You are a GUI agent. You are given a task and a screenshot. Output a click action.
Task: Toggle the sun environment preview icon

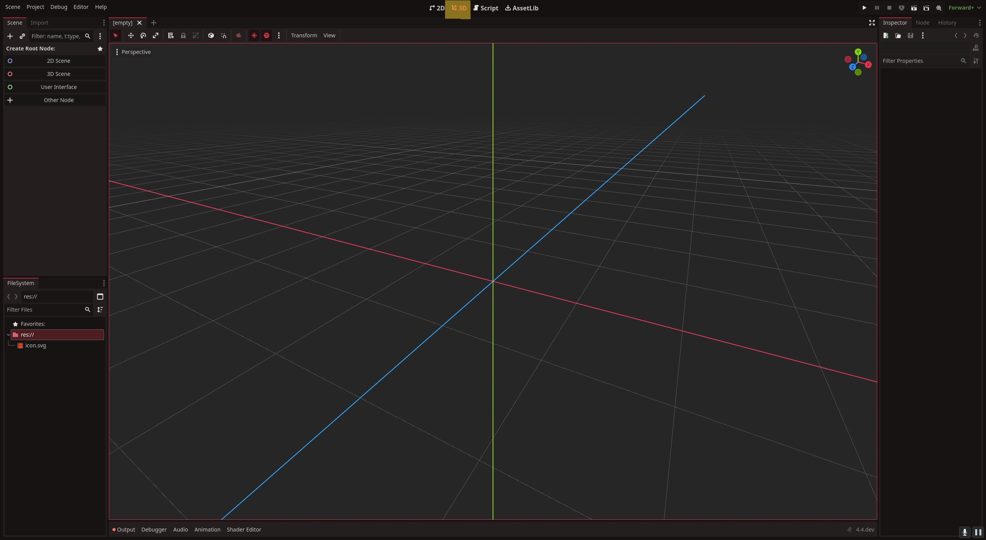tap(254, 35)
